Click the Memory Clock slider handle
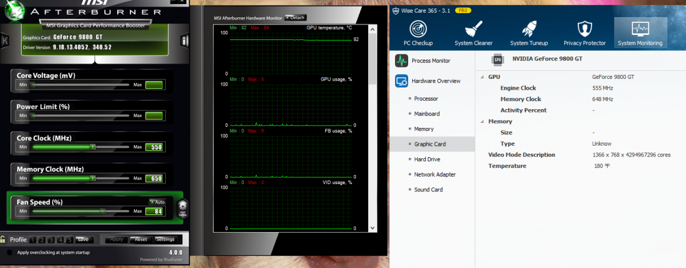 (93, 179)
